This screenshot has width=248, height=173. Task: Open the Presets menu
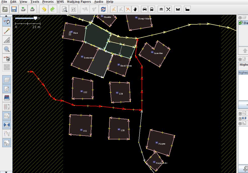48,2
